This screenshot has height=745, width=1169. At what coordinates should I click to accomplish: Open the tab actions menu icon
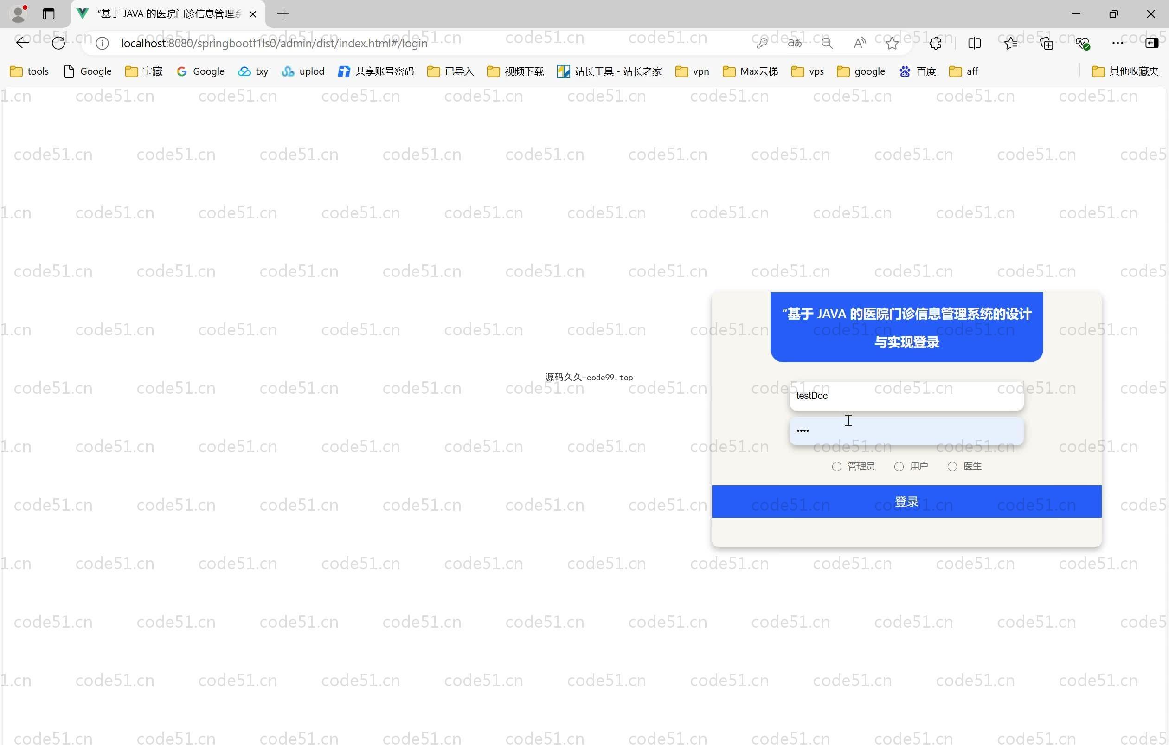pyautogui.click(x=49, y=13)
